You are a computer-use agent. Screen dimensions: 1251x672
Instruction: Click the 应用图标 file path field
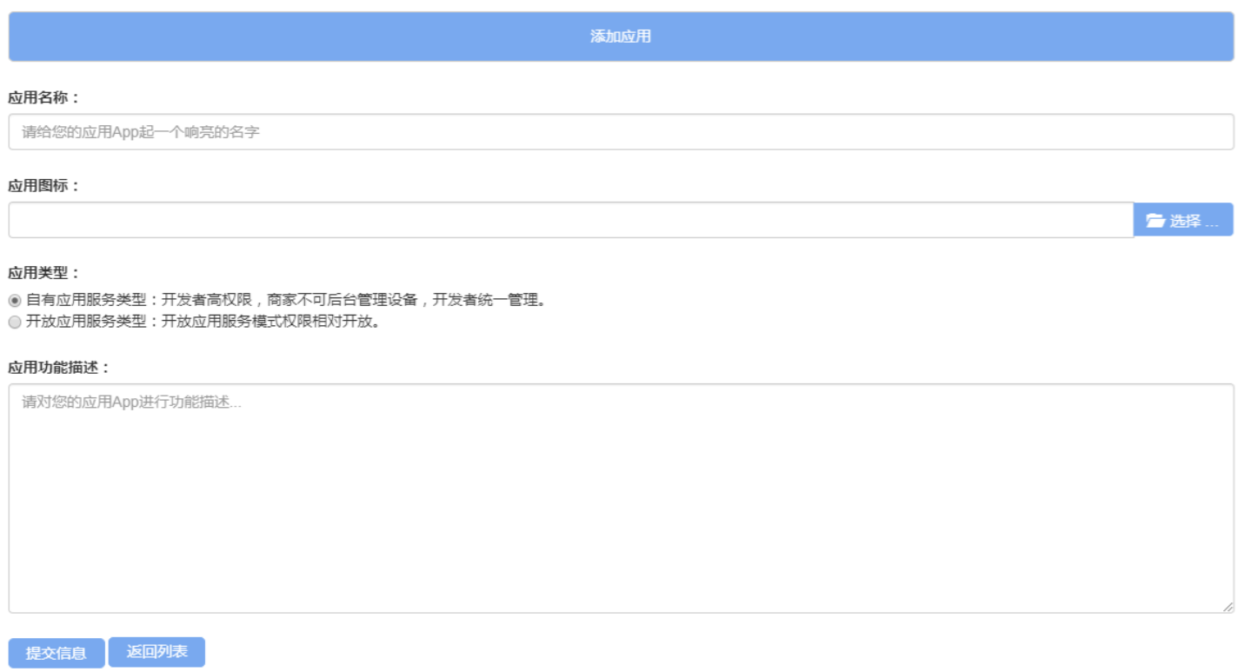pyautogui.click(x=571, y=220)
